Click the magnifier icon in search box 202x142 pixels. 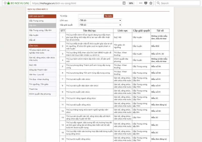point(158,3)
